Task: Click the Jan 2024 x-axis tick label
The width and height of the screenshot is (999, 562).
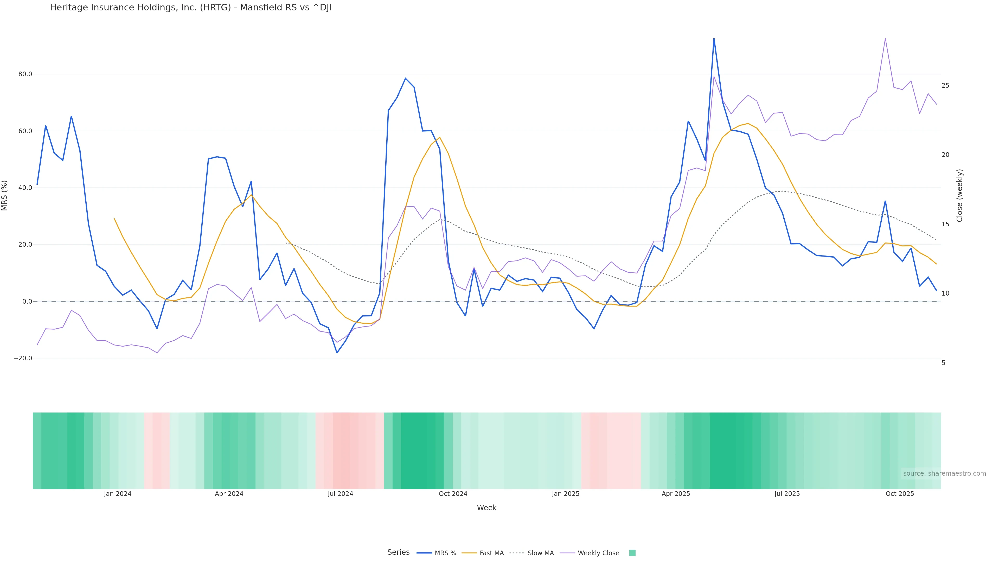Action: [x=118, y=494]
